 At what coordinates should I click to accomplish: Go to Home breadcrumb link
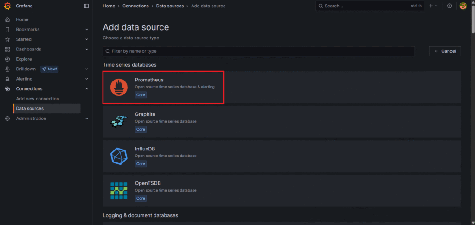[x=109, y=6]
